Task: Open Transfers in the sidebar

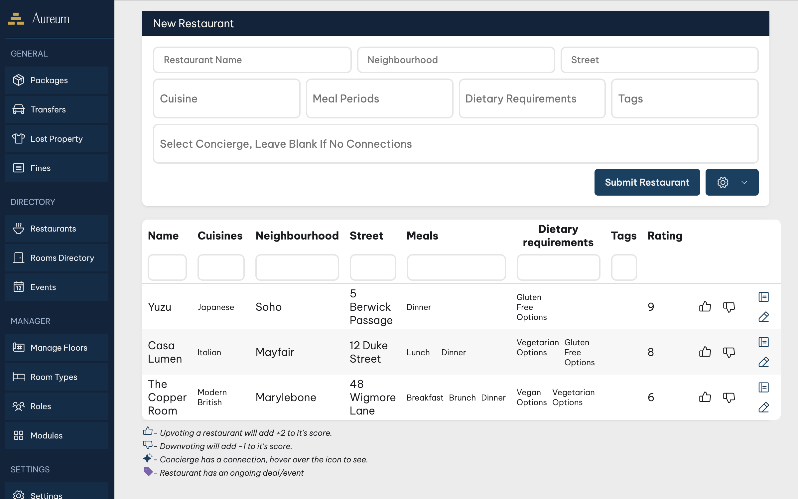Action: tap(57, 109)
